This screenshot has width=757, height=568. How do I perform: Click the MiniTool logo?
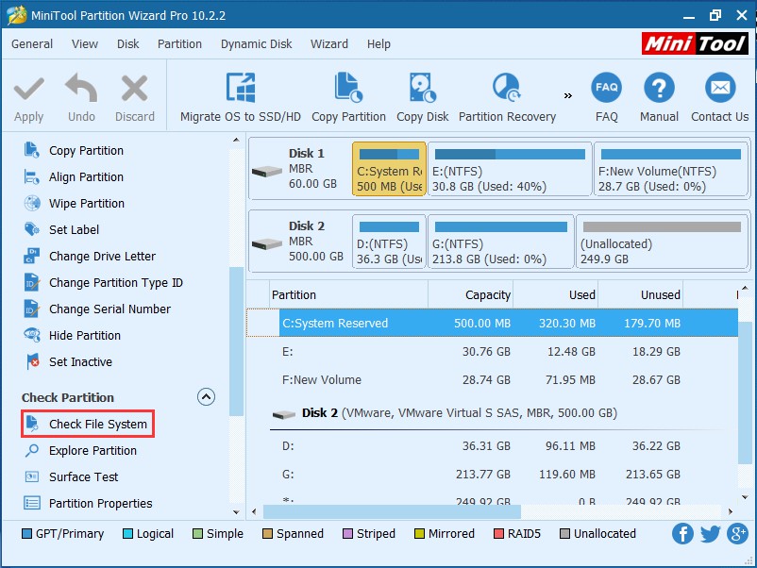(x=695, y=44)
